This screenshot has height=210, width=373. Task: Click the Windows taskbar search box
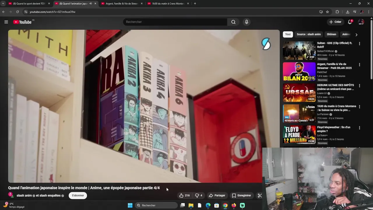tap(157, 205)
